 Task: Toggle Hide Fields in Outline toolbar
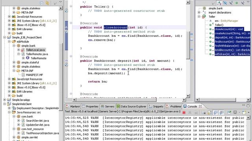[225, 3]
